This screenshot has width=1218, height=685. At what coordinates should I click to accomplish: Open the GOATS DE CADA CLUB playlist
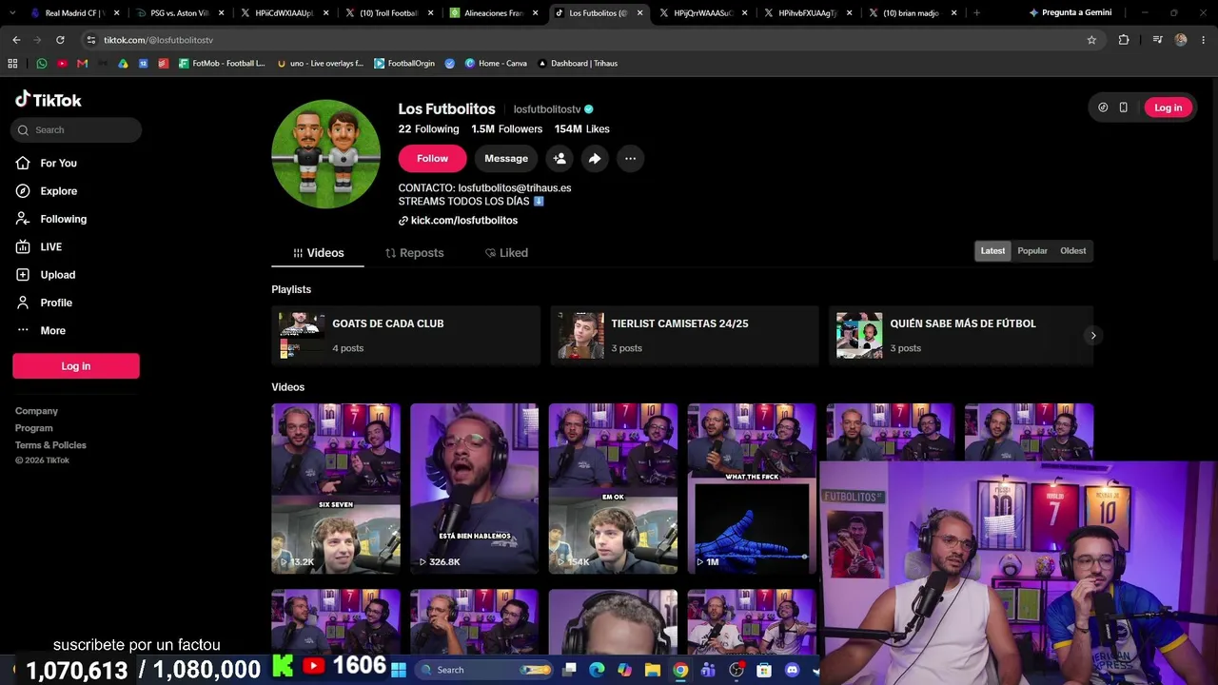[405, 336]
